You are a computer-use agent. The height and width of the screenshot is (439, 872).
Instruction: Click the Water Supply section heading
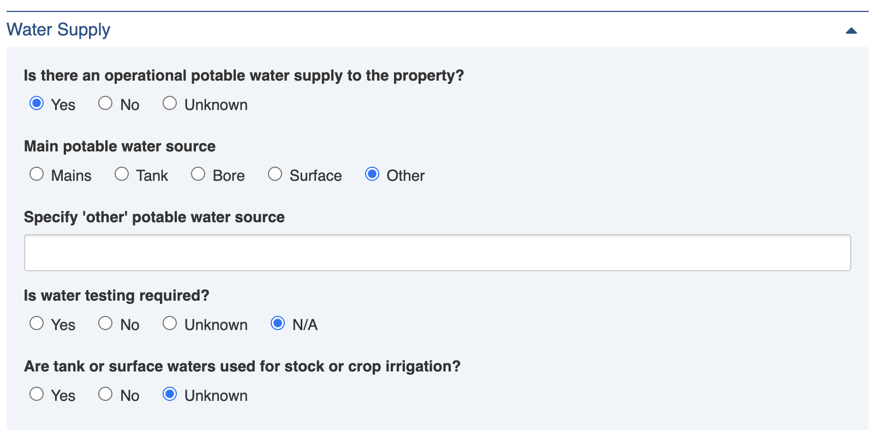click(x=58, y=29)
